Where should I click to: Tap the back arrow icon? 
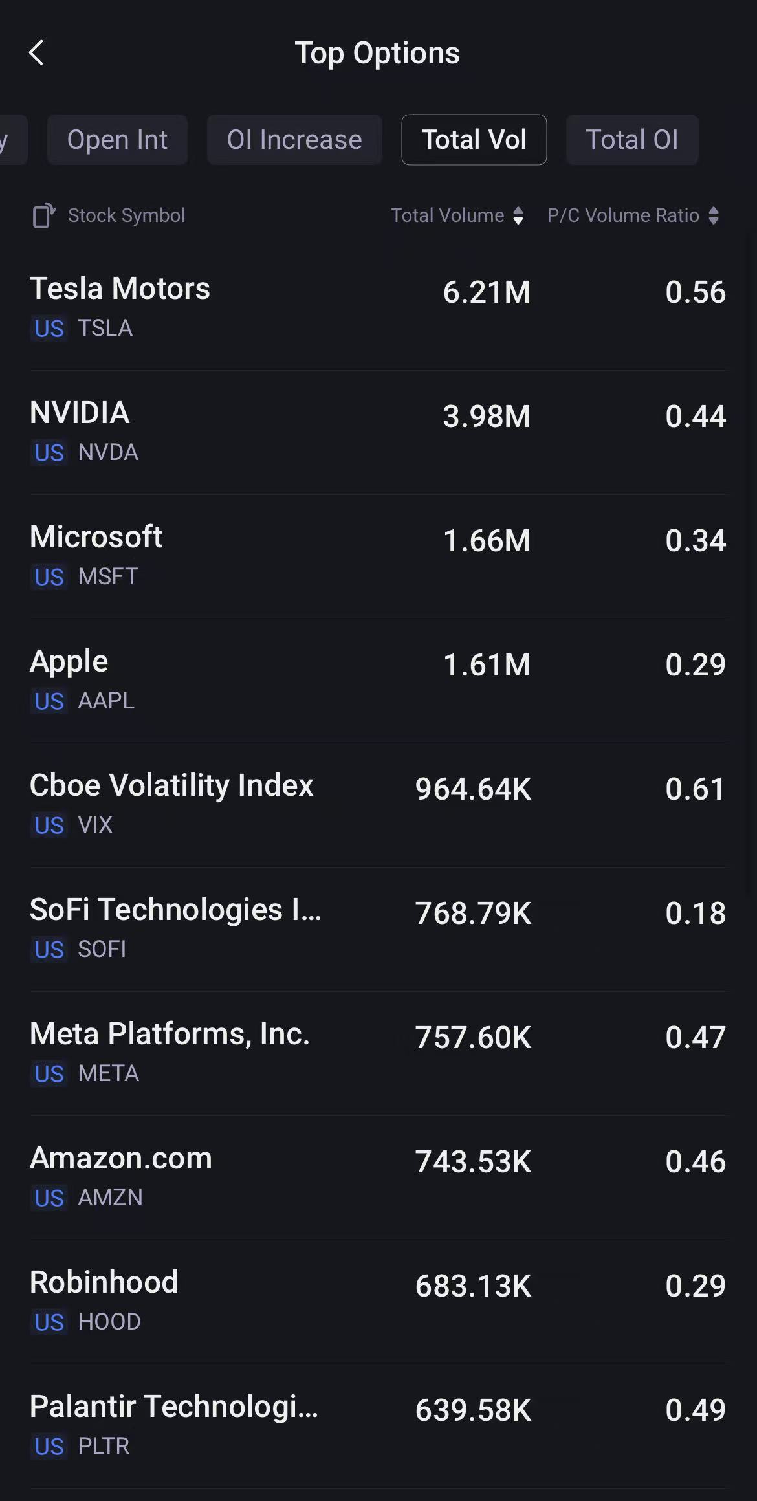tap(37, 53)
